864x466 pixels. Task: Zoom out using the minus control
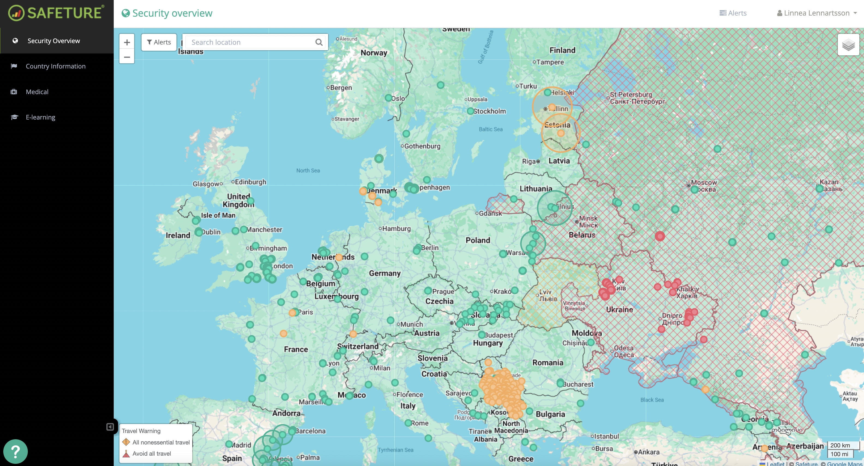tap(127, 57)
